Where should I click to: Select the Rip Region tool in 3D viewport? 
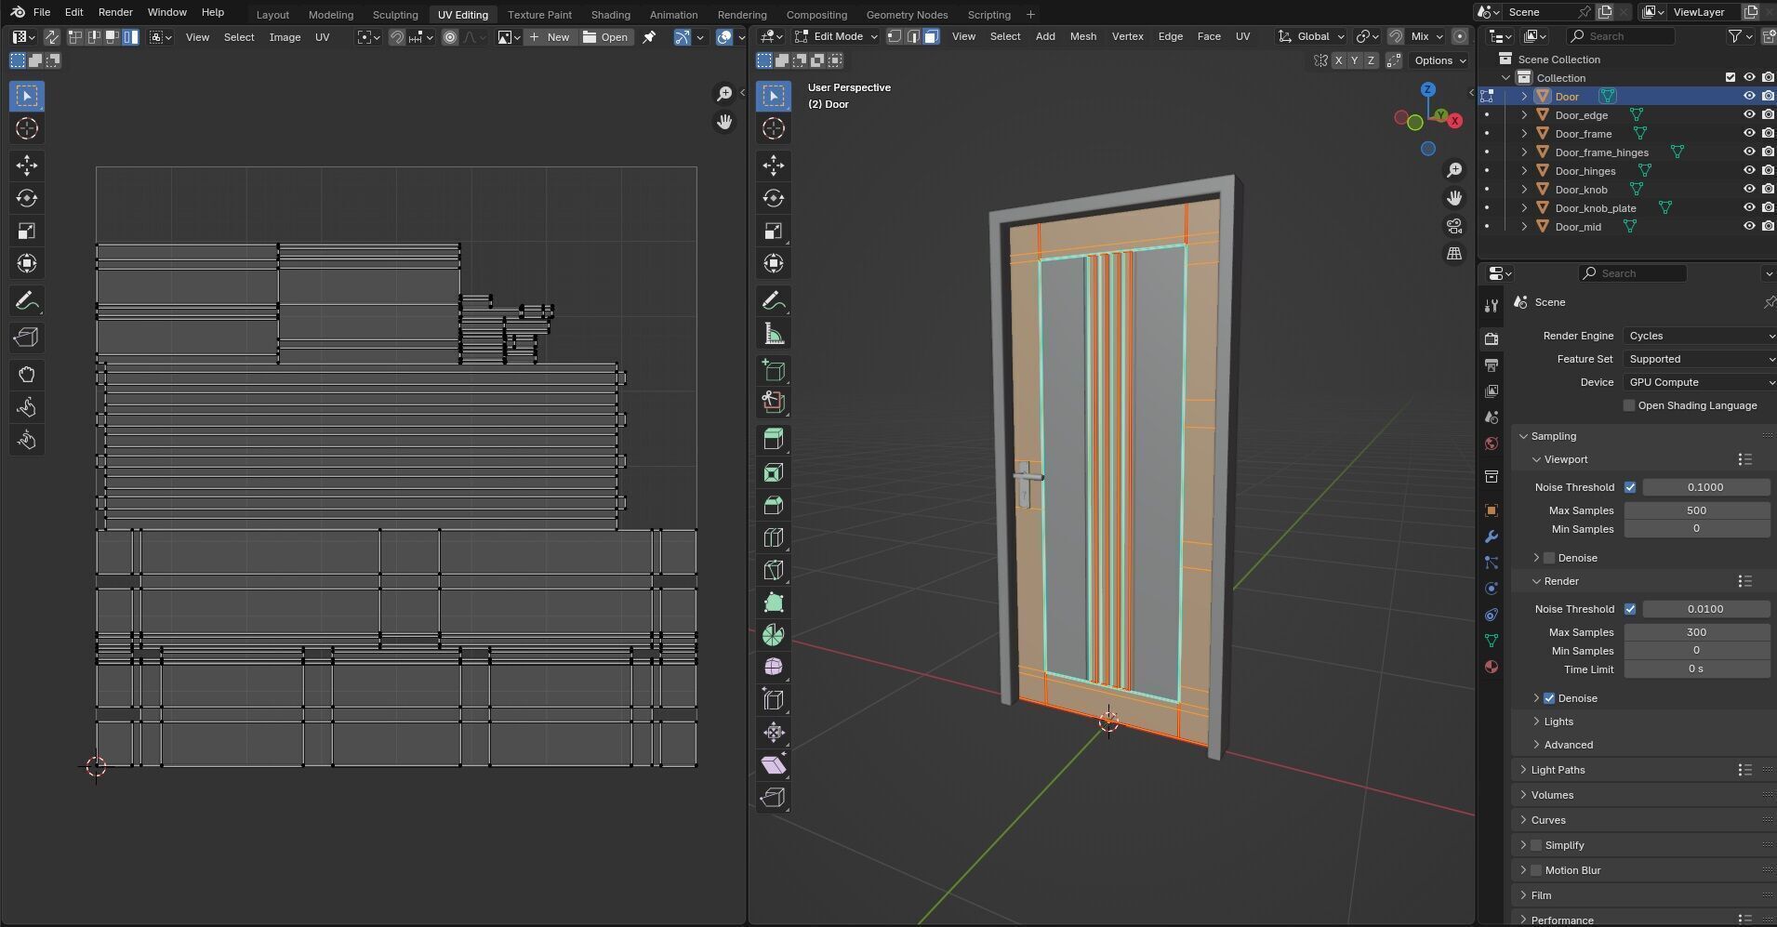pyautogui.click(x=773, y=798)
